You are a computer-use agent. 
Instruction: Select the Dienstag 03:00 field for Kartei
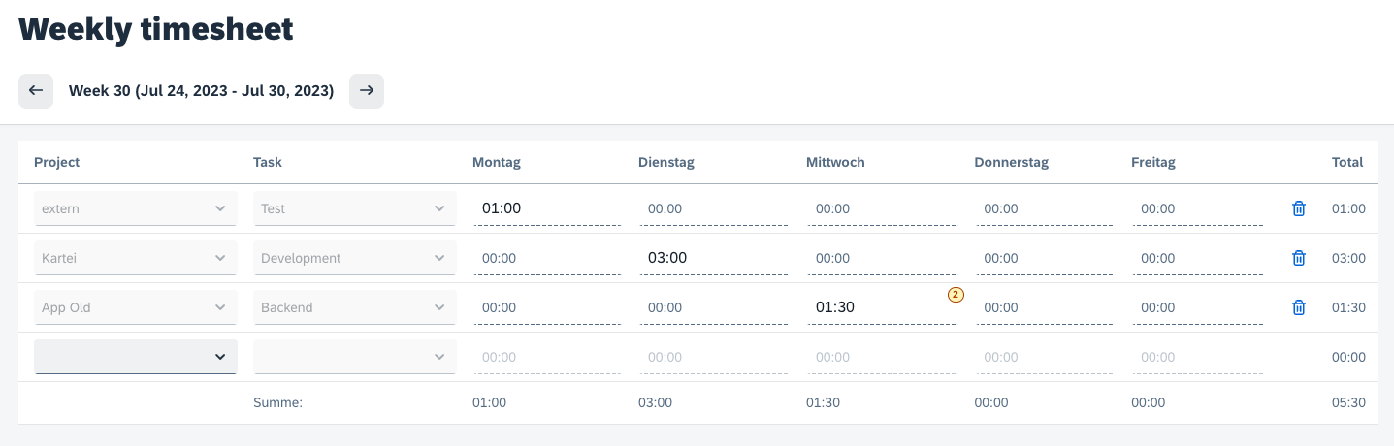tap(712, 258)
